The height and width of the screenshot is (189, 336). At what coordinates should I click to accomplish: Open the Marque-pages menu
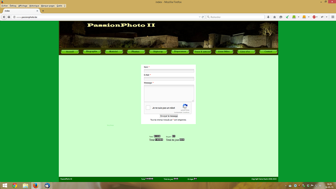[x=48, y=6]
